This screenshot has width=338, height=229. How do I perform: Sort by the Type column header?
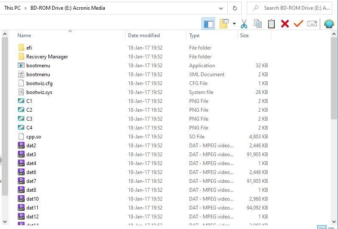coord(194,36)
